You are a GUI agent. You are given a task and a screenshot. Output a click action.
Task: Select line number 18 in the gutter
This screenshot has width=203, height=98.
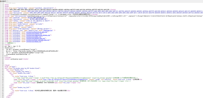[3, 30]
